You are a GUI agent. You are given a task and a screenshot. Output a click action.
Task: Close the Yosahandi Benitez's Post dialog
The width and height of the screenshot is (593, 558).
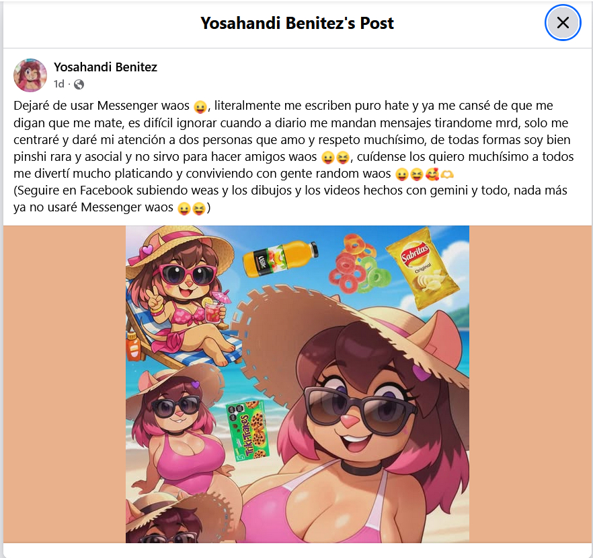[562, 23]
